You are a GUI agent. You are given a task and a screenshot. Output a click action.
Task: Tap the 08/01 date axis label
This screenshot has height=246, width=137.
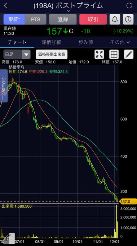pyautogui.click(x=40, y=242)
